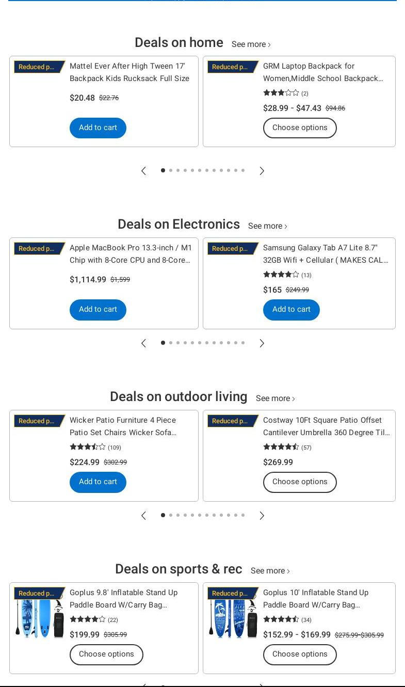This screenshot has height=687, width=405.
Task: Advance Deals on Electronics carousel forward
Action: 262,343
